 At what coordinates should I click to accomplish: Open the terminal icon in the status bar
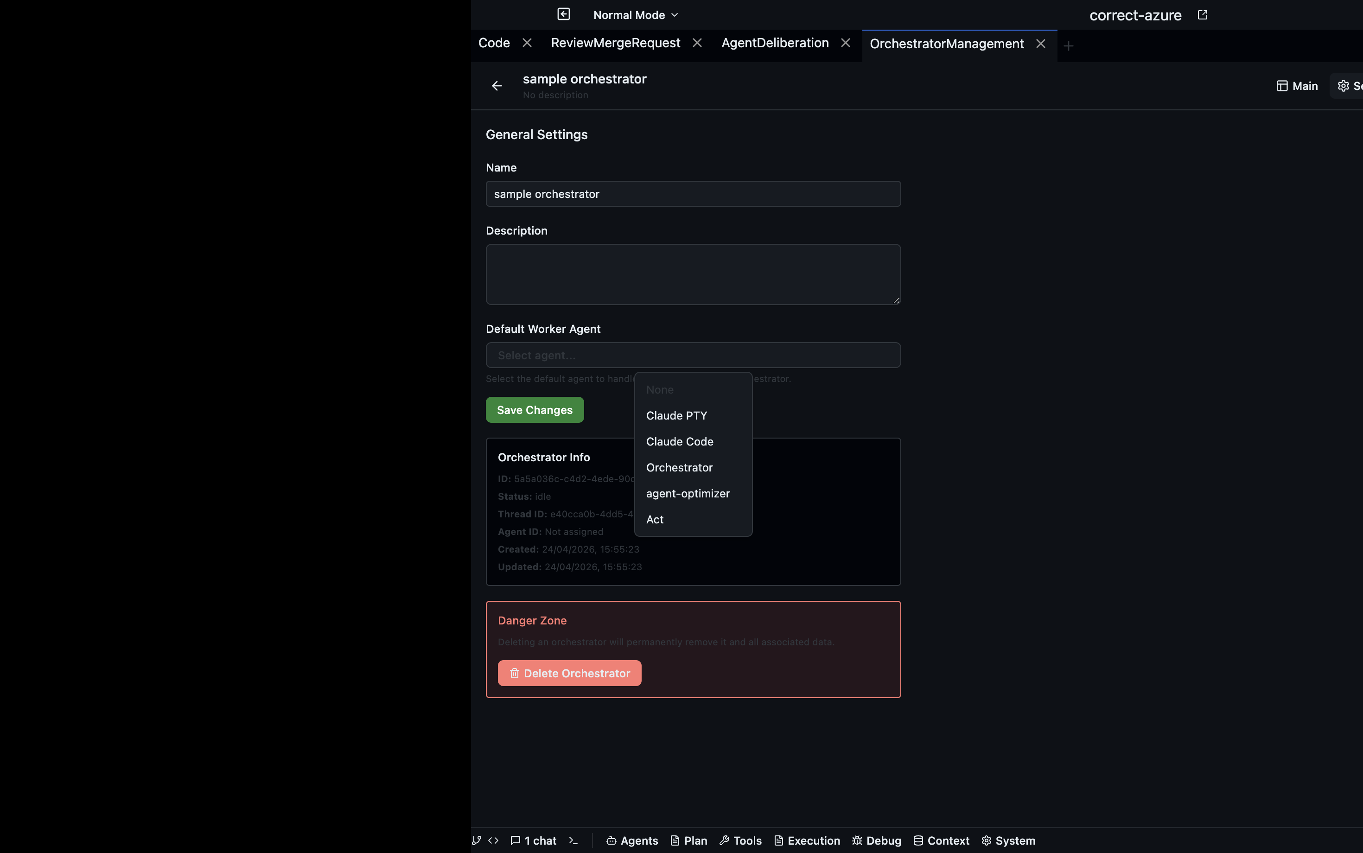coord(574,840)
